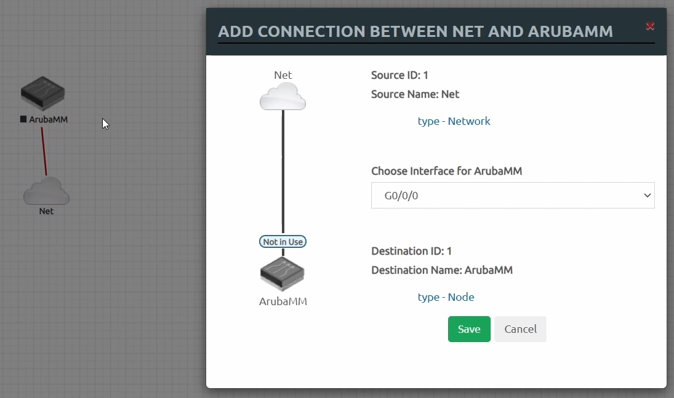Image resolution: width=674 pixels, height=398 pixels.
Task: Close the Add Connection dialog with the X
Action: tap(650, 26)
